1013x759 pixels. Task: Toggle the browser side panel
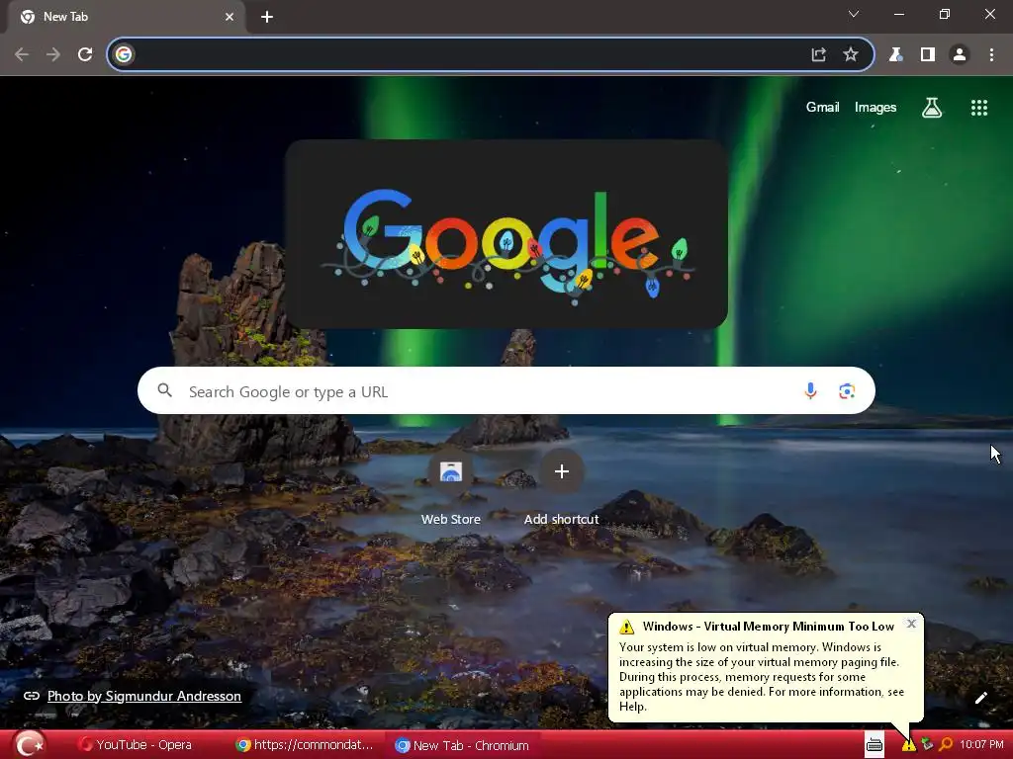[x=928, y=55]
